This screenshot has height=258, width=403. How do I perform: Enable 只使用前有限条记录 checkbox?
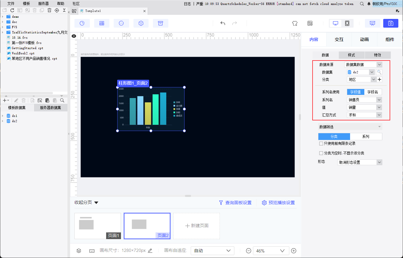pyautogui.click(x=321, y=143)
